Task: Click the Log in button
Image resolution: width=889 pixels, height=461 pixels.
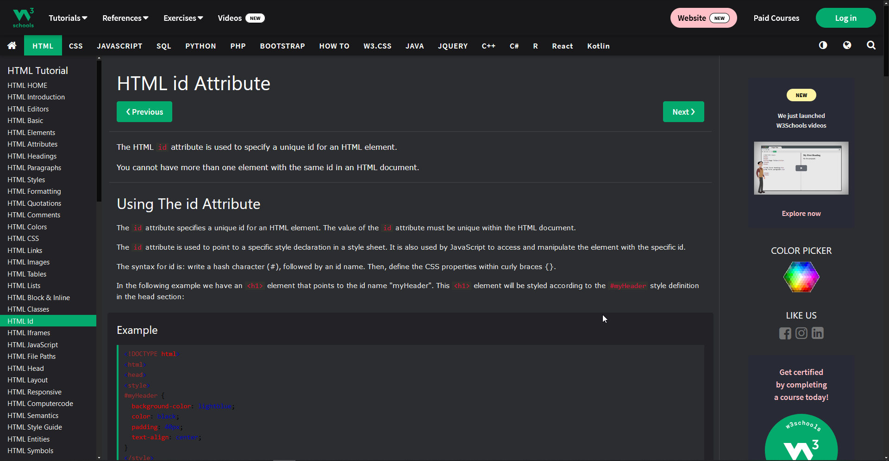Action: [845, 18]
